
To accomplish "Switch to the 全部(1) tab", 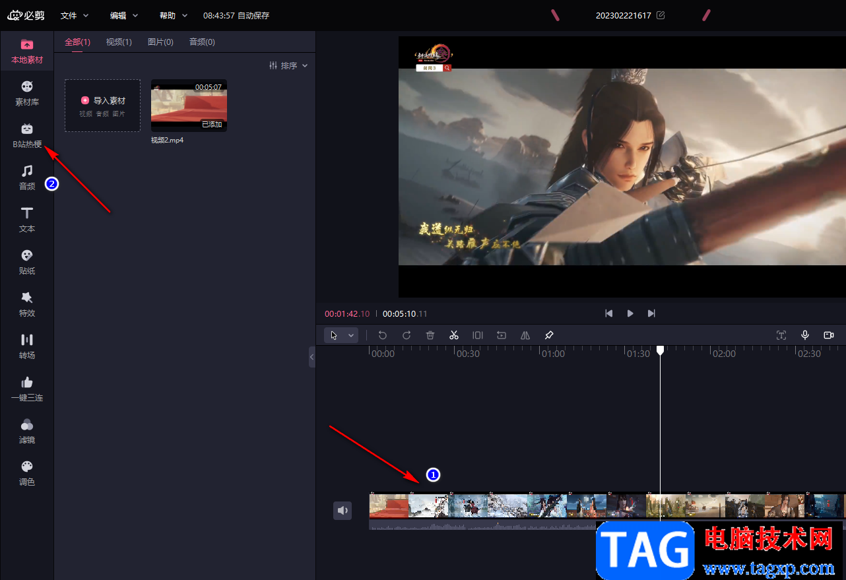I will (x=77, y=42).
